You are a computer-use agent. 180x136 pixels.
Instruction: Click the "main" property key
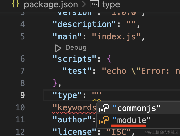click(67, 37)
